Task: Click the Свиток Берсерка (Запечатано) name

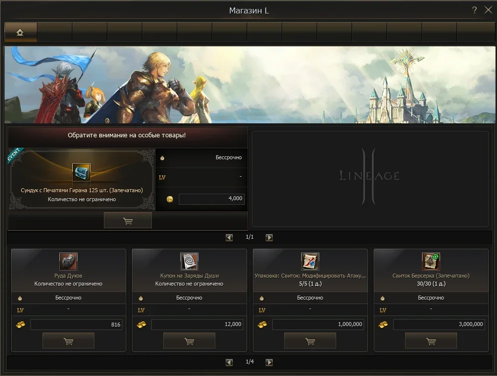Action: (x=431, y=276)
